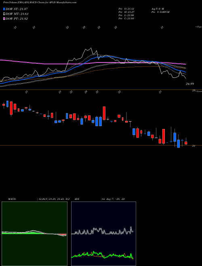This screenshot has height=266, width=202.
Task: Click the 'Pre V: 0.009 M' volume text
Action: (160, 12)
